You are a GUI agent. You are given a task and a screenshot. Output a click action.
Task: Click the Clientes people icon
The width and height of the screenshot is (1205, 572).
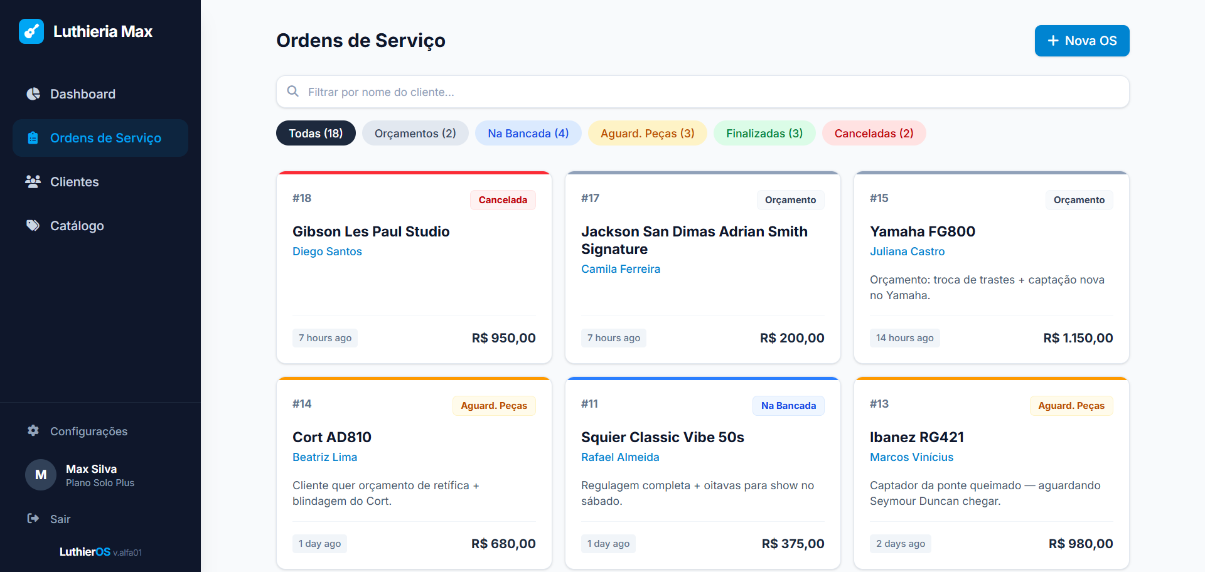(x=33, y=182)
